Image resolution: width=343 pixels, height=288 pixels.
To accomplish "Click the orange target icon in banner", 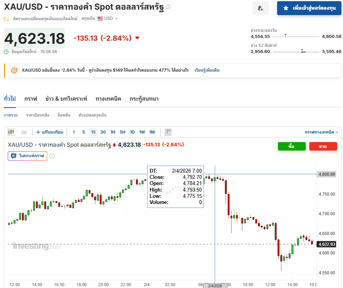I will (x=14, y=70).
